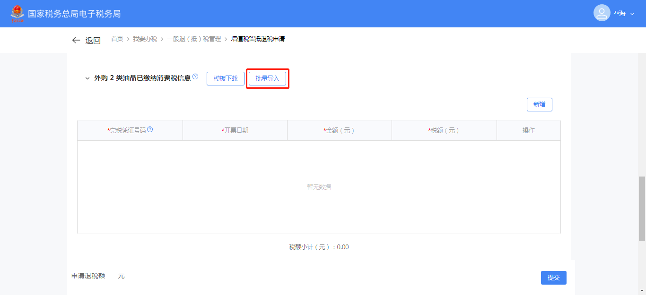Collapse the 外购 2 类油品已缴纳消费税信息 section

point(87,78)
